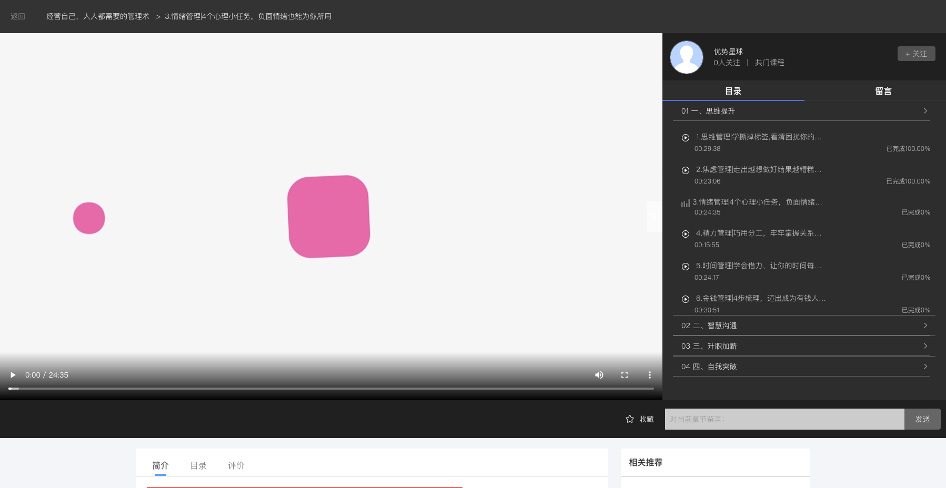Click duration 00:29:38 of lesson 1
The image size is (946, 488).
pyautogui.click(x=707, y=149)
